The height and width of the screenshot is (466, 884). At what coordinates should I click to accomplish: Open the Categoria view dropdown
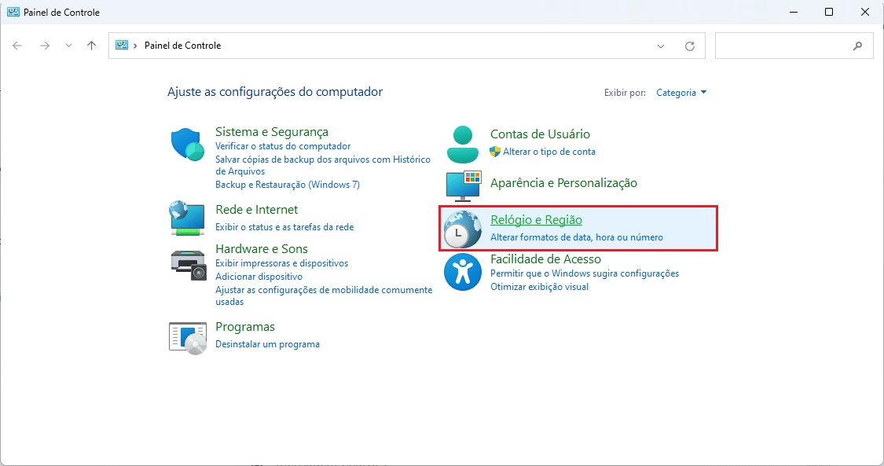[x=681, y=93]
